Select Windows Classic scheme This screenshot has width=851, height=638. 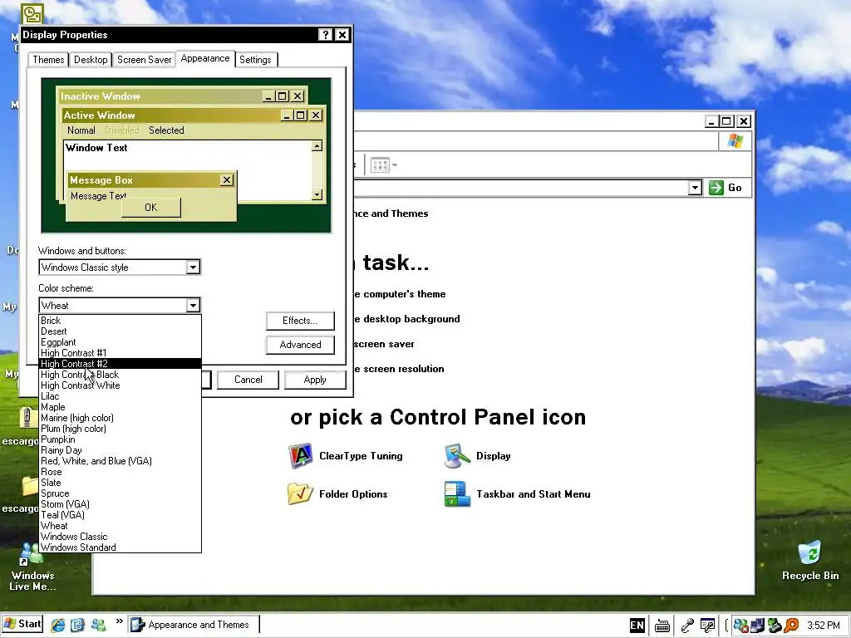click(120, 537)
